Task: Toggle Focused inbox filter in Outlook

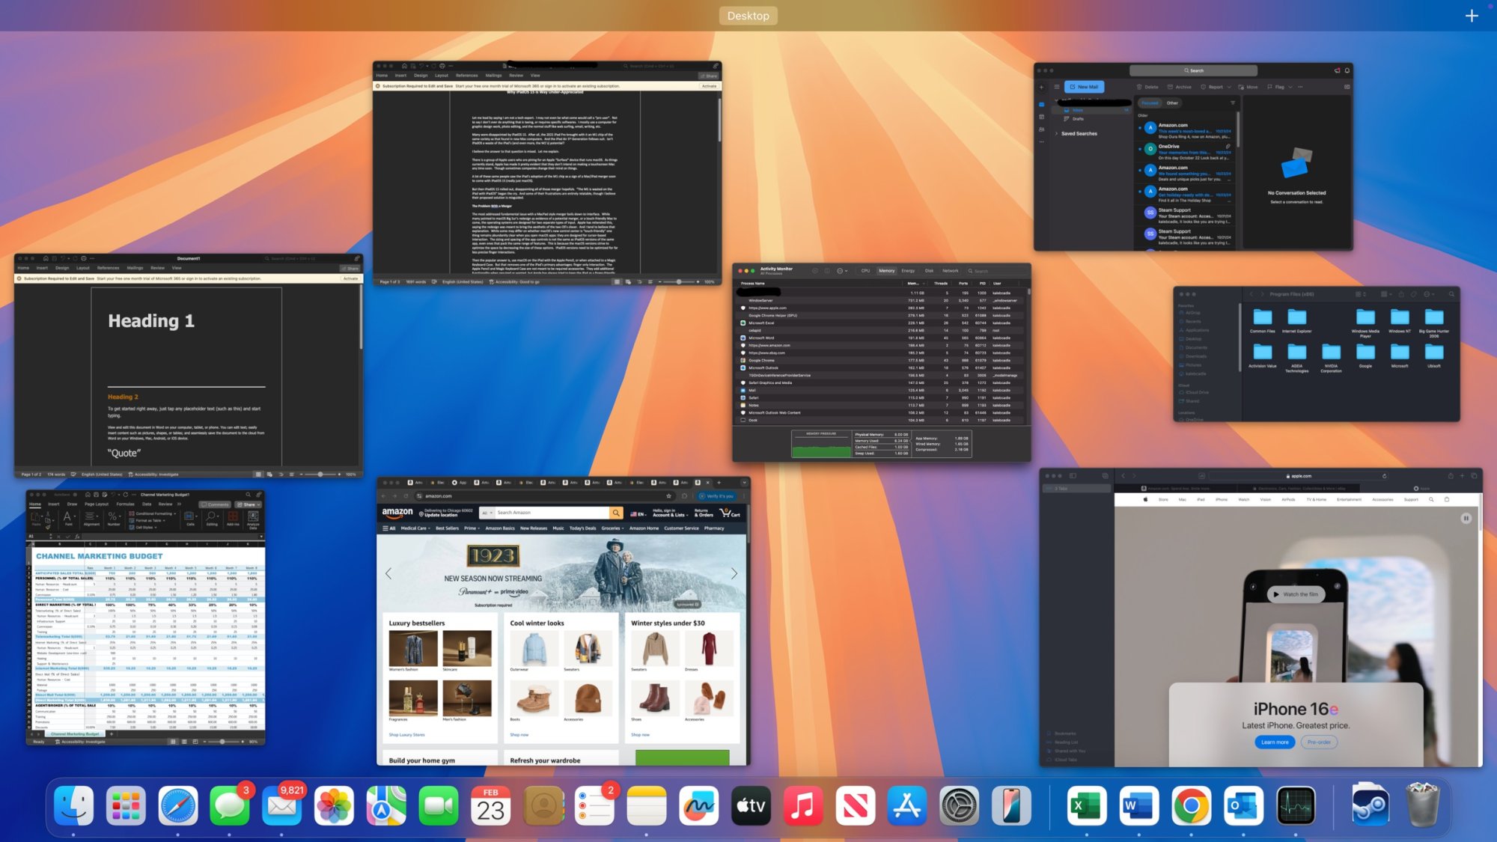Action: [1150, 103]
